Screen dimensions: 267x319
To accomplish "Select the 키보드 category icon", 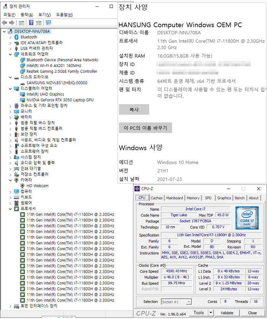I will pyautogui.click(x=16, y=197).
